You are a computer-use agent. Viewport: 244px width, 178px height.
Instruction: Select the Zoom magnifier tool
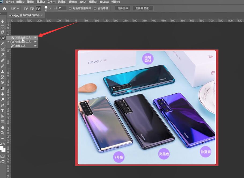tap(2, 133)
